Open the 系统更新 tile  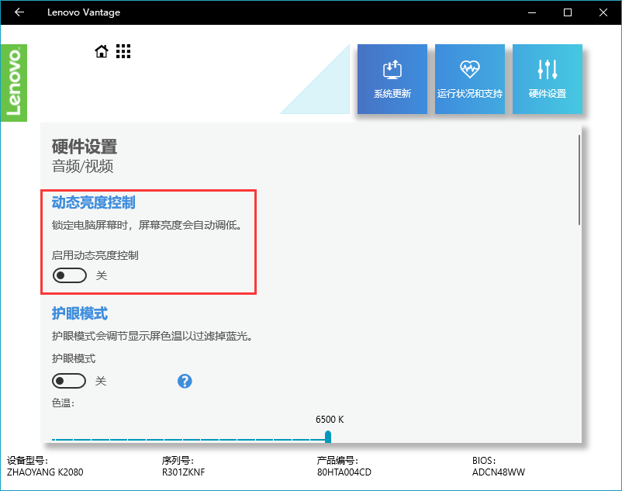(392, 79)
